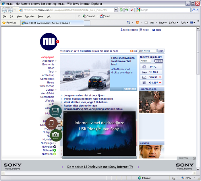Open the zoom level 100% dropdown
The image size is (201, 181).
(x=194, y=178)
